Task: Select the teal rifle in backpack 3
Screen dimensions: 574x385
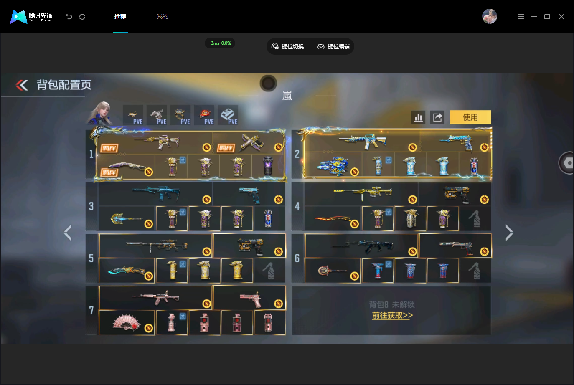Action: [x=155, y=194]
